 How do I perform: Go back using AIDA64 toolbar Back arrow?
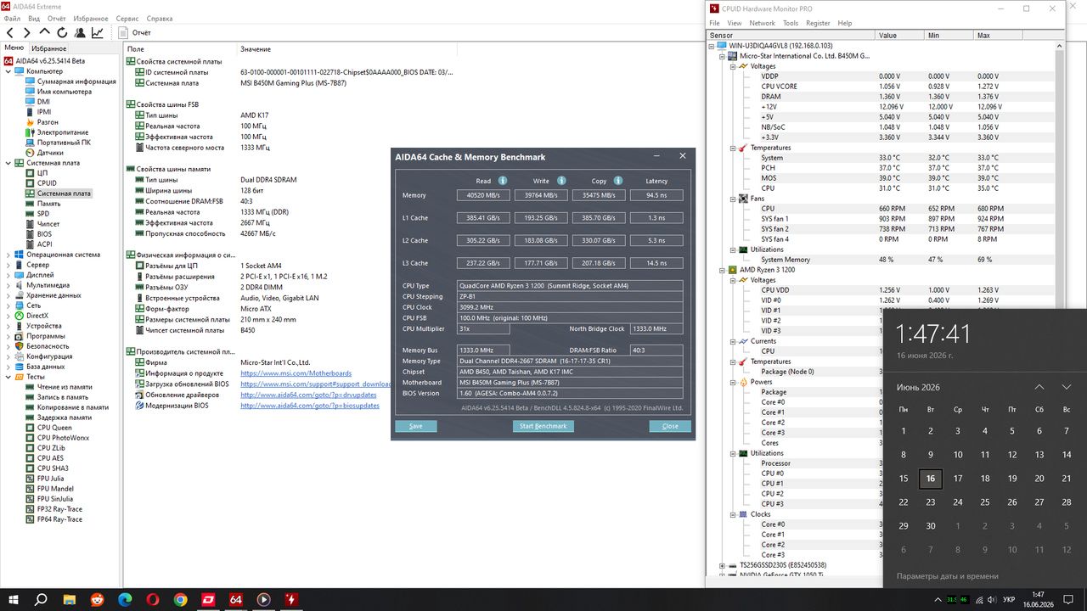[x=11, y=32]
